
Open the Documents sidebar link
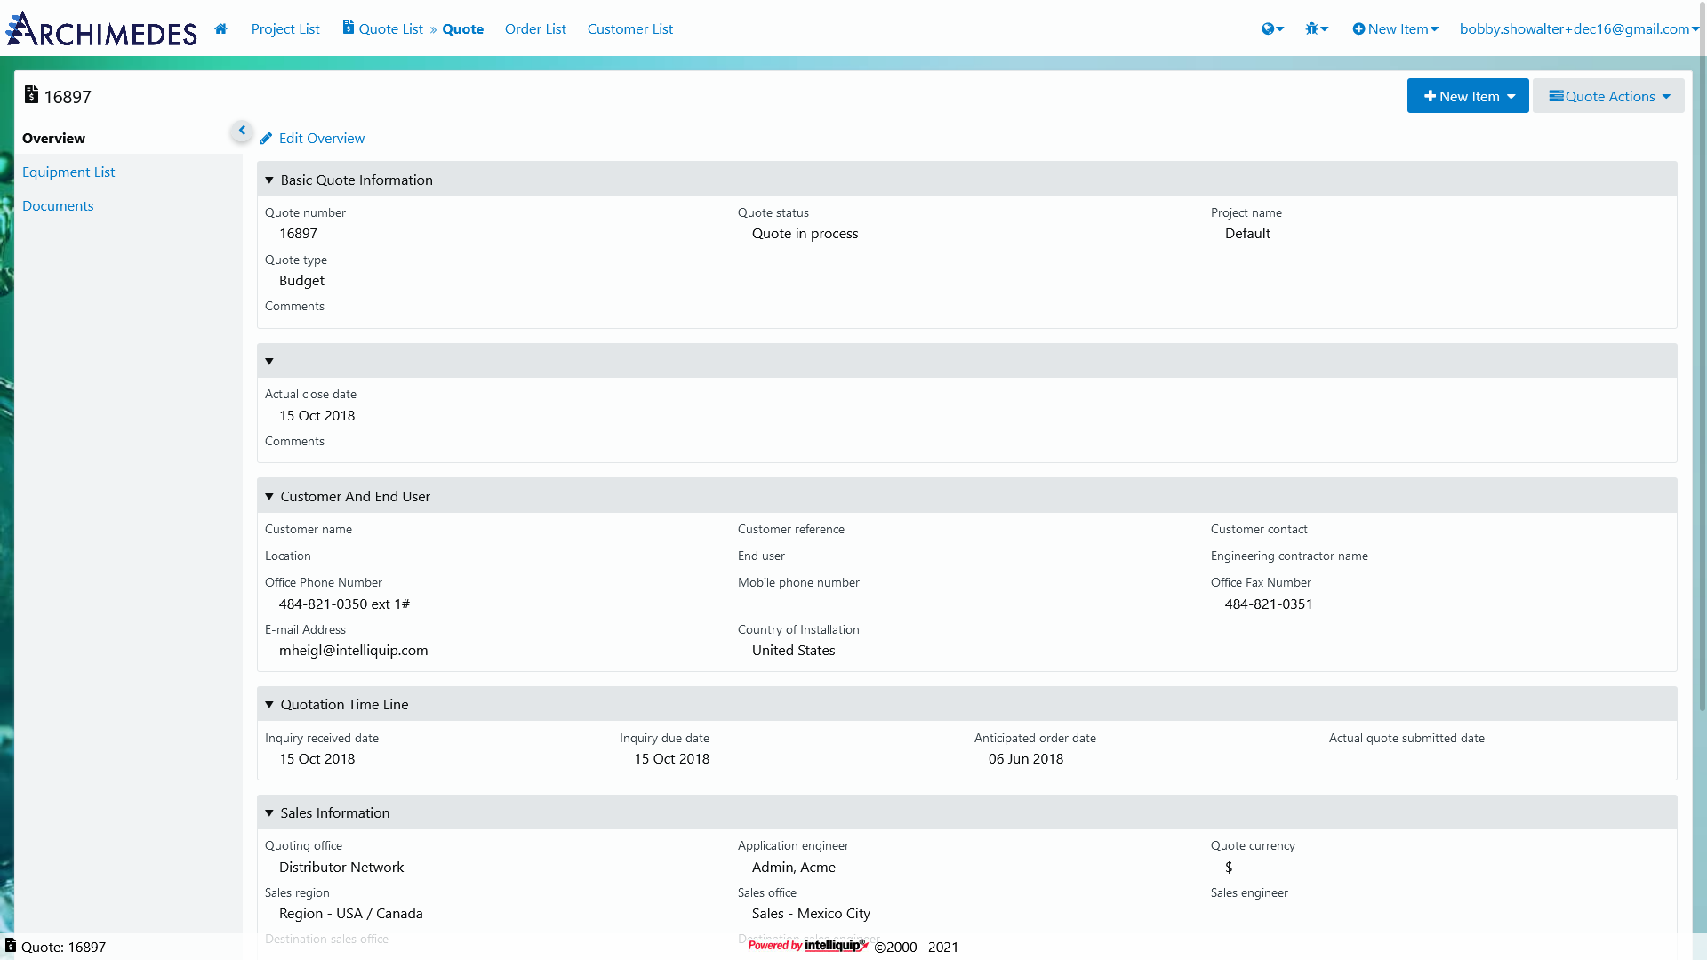click(x=58, y=206)
